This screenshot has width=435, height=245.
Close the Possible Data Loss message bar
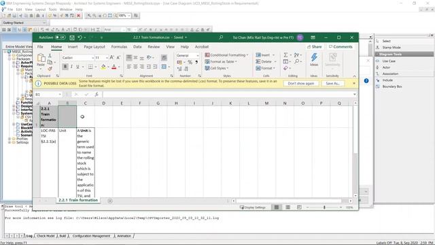[x=353, y=83]
